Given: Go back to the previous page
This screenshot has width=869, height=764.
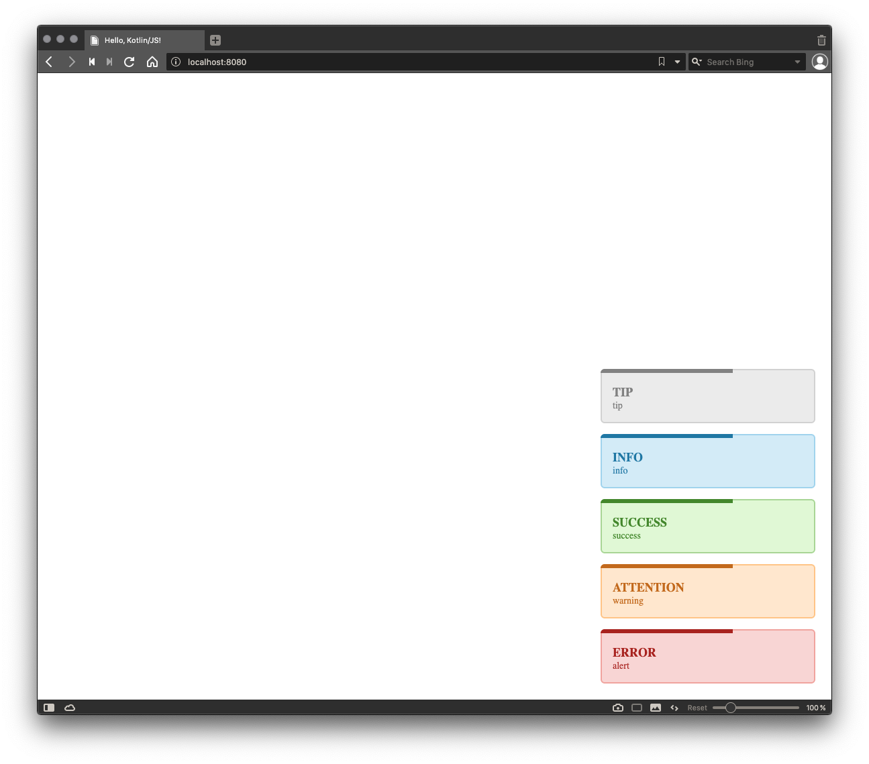Looking at the screenshot, I should pos(49,62).
